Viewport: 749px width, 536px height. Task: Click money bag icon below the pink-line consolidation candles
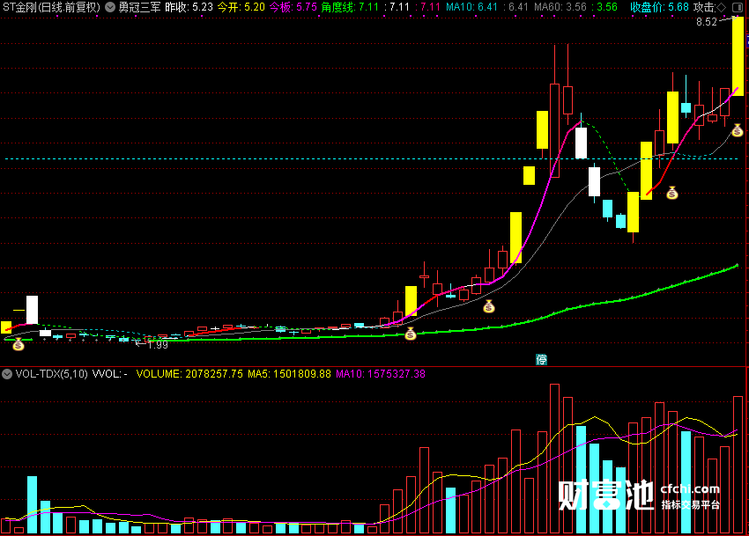pos(489,307)
